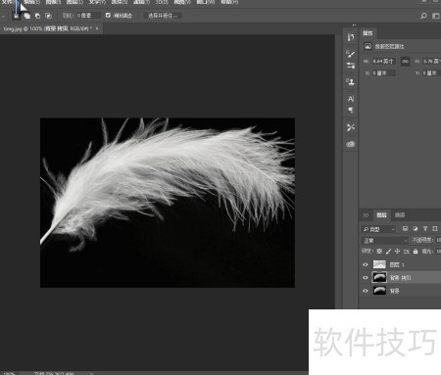Select the Background copy layer thumbnail
The image size is (441, 375).
click(379, 278)
